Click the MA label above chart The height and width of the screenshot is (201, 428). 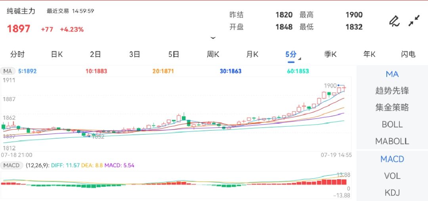point(8,71)
